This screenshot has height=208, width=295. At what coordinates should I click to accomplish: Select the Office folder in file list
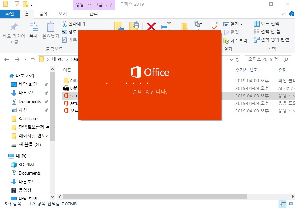click(71, 81)
